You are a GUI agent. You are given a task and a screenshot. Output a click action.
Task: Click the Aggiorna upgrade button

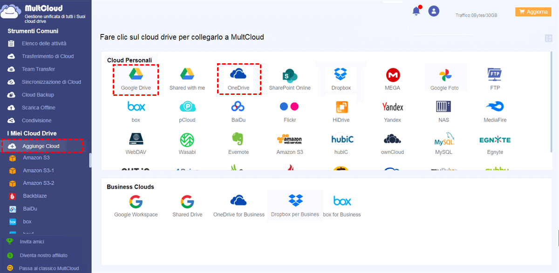pos(533,12)
